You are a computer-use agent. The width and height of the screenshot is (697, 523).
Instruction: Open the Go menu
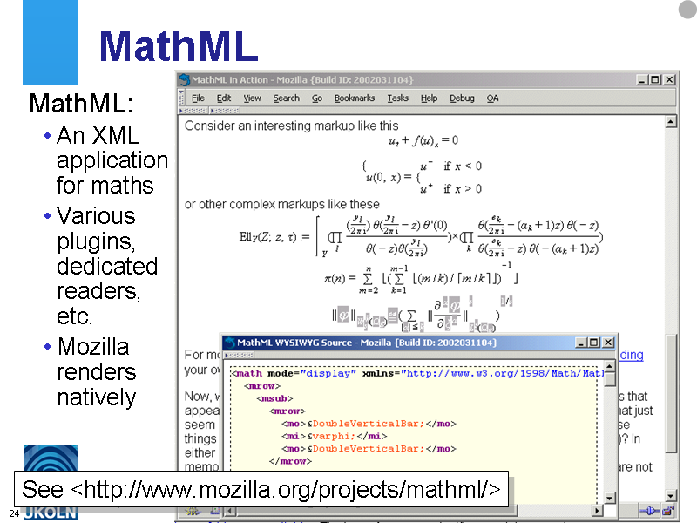point(317,98)
